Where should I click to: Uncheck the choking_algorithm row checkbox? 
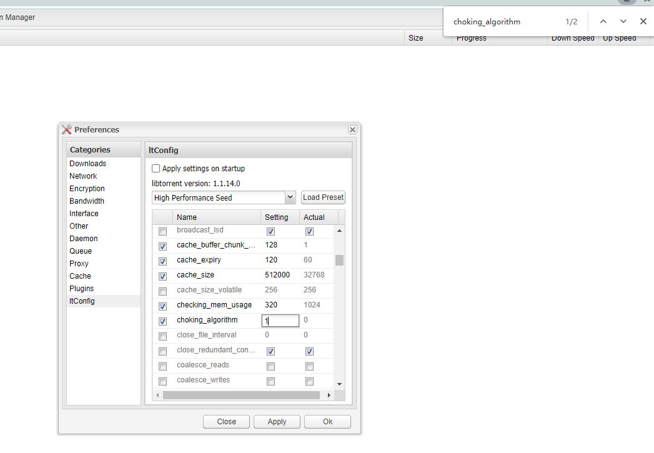(x=162, y=322)
